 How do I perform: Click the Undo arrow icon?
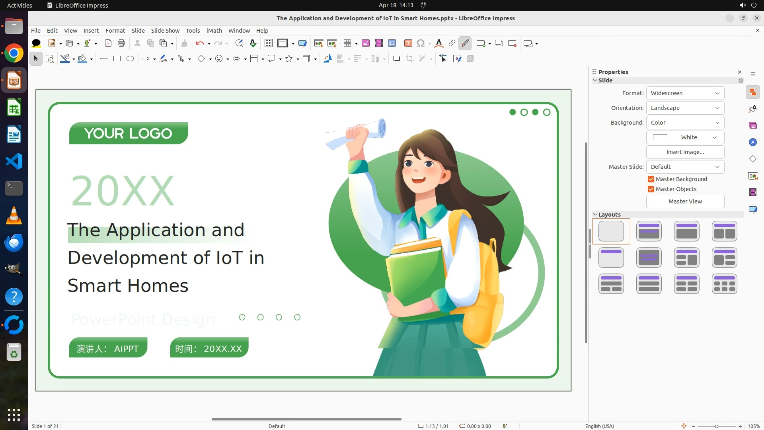[200, 43]
